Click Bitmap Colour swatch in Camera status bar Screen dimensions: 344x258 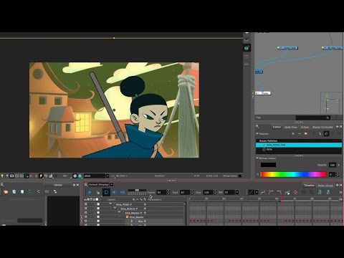(x=240, y=176)
